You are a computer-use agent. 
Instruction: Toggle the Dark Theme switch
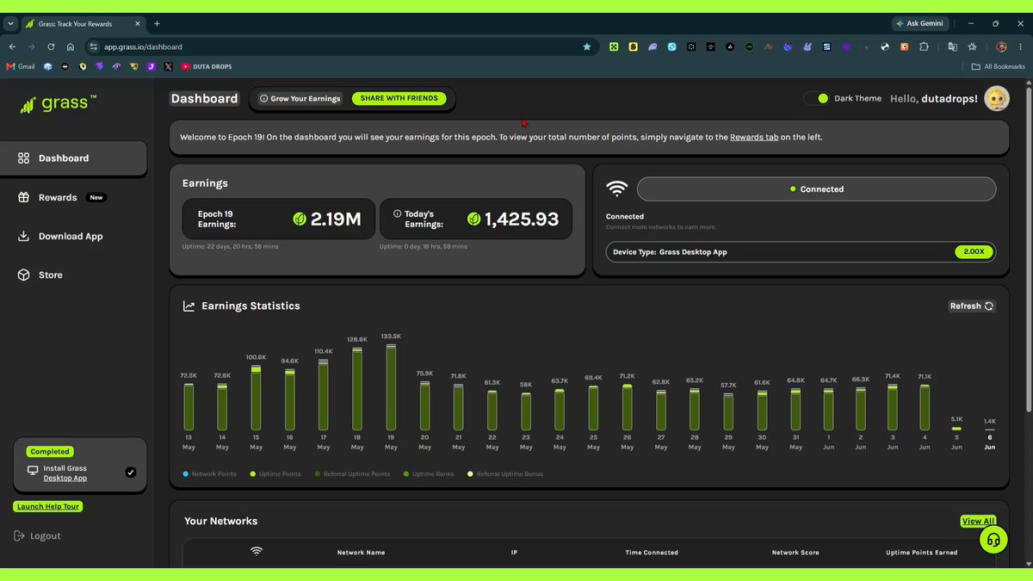[x=816, y=98]
